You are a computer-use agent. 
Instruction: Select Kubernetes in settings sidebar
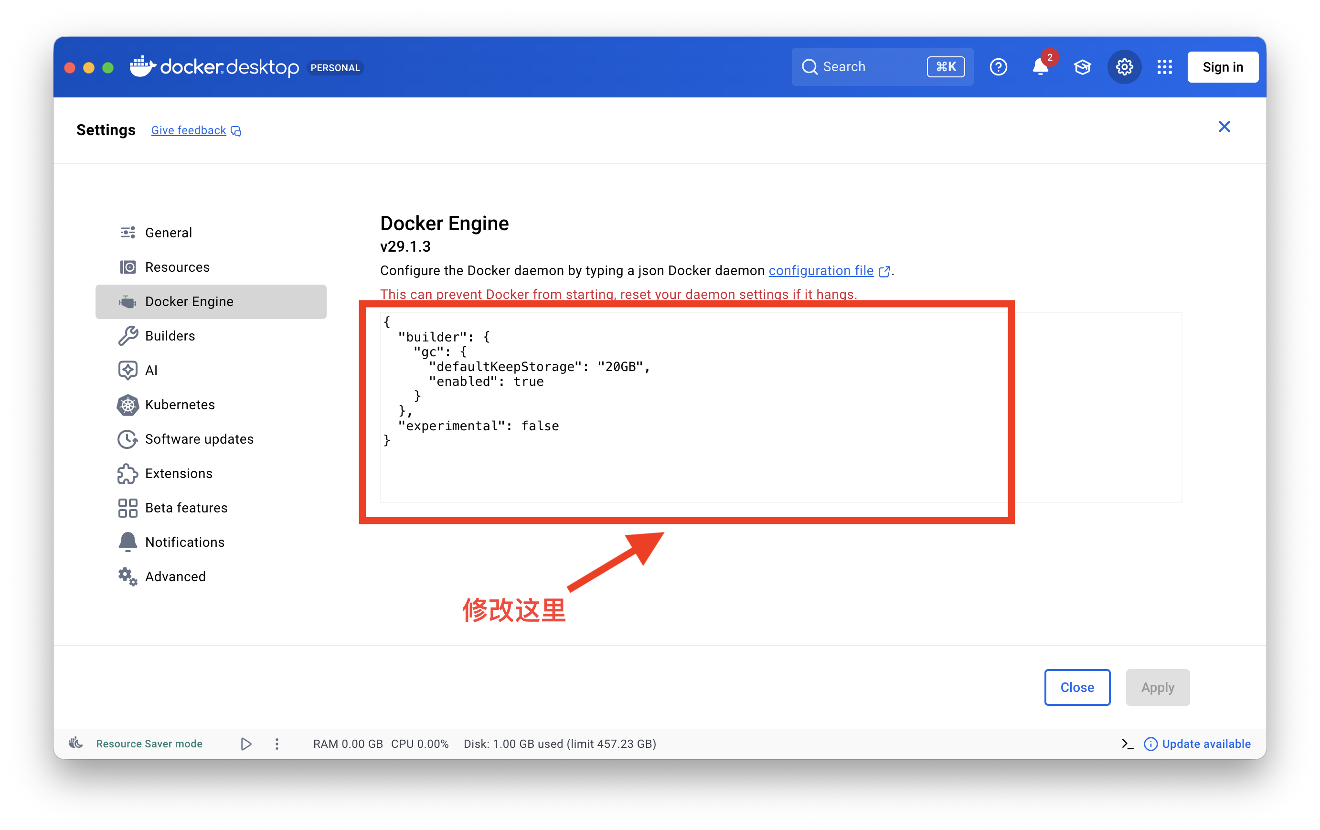pyautogui.click(x=180, y=404)
